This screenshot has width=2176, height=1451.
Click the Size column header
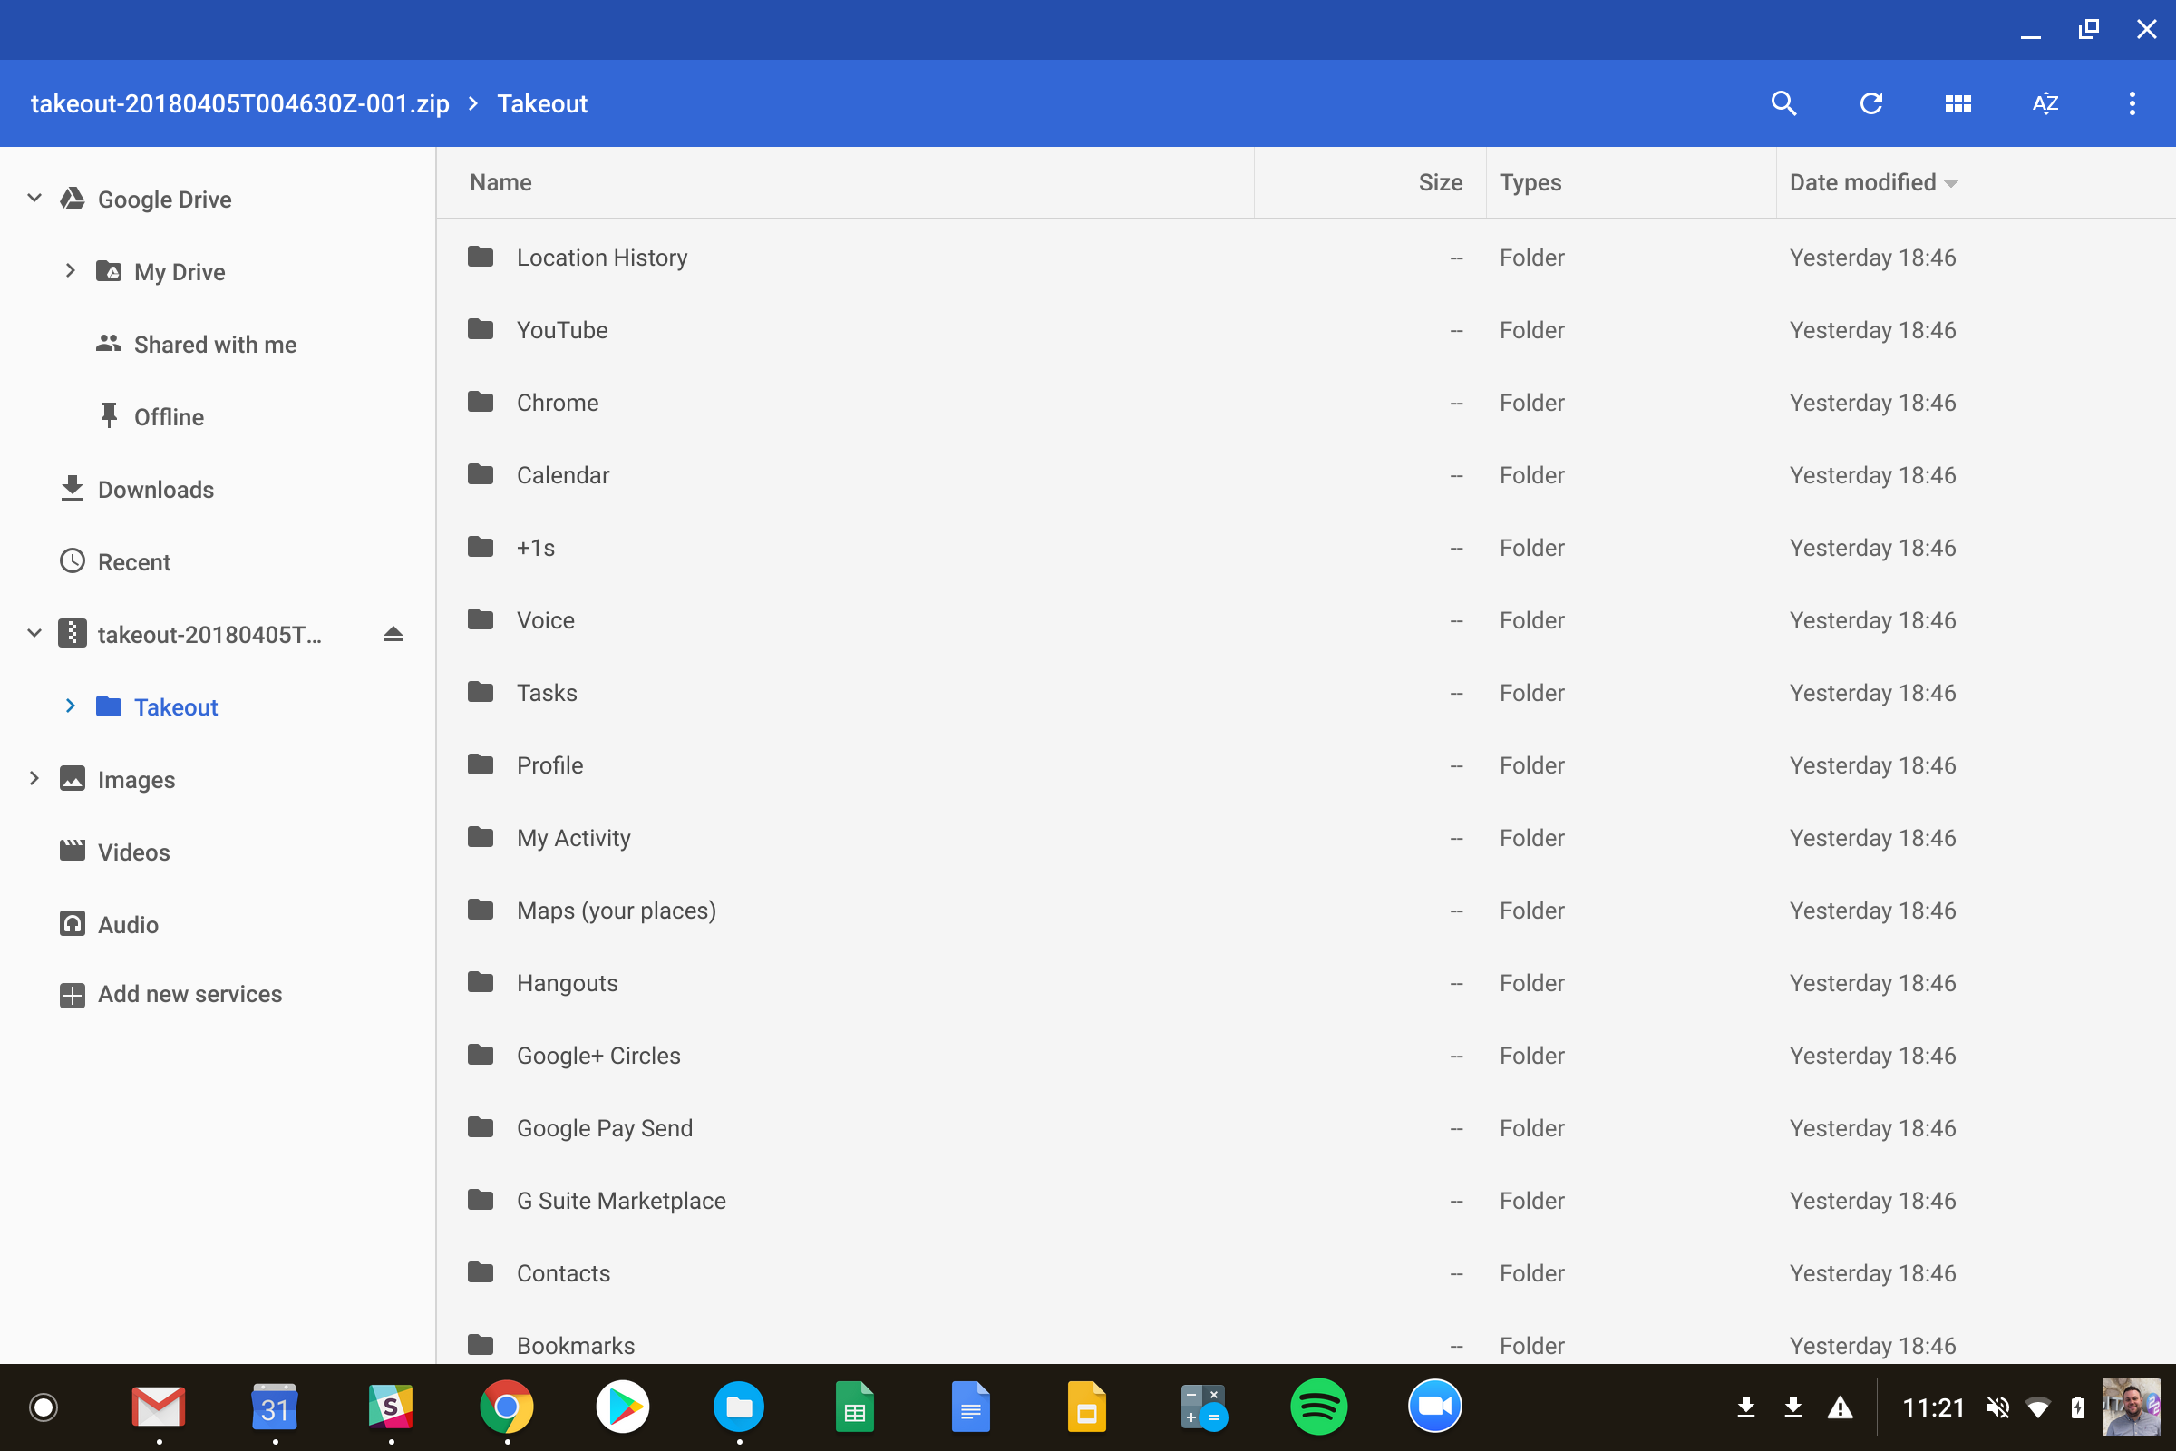click(1440, 182)
